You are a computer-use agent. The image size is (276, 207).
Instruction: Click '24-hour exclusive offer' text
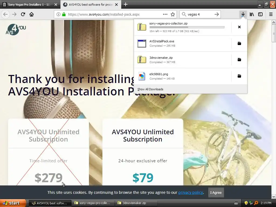143,161
